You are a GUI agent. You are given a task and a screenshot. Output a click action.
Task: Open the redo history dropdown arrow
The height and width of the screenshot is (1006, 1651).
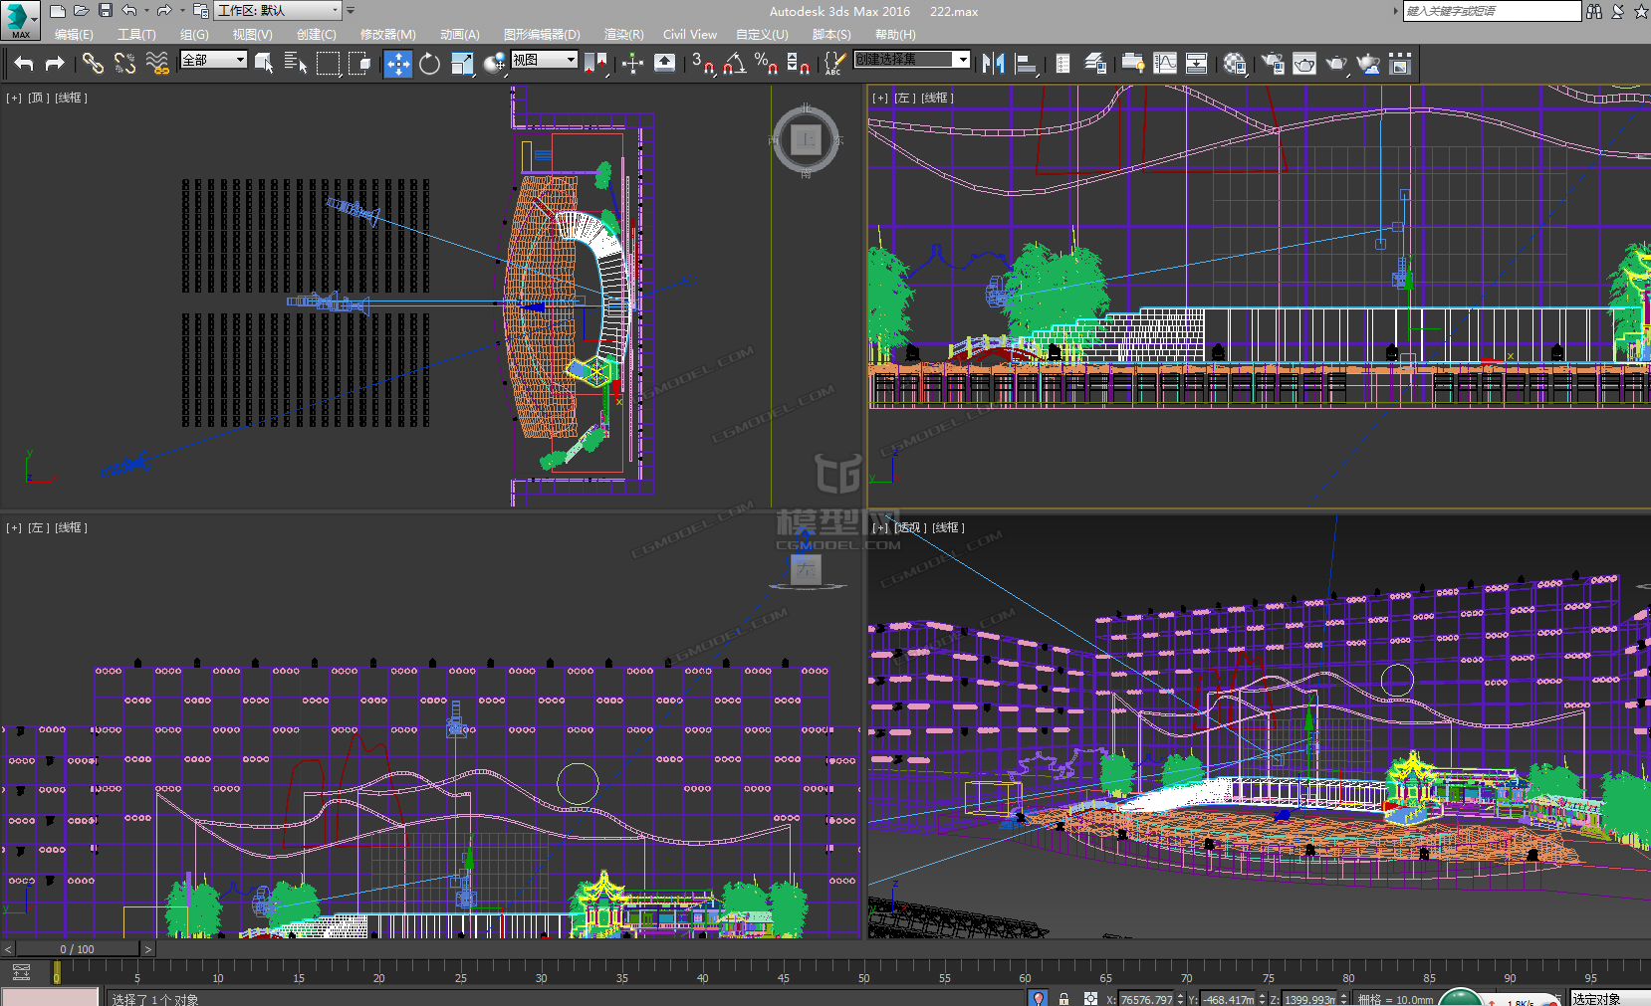(182, 11)
